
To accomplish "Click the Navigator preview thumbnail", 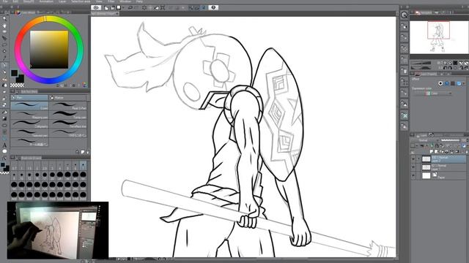I will 439,37.
